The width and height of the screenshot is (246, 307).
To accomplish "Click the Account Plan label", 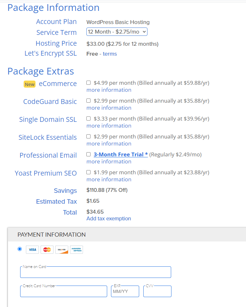I will coord(56,22).
